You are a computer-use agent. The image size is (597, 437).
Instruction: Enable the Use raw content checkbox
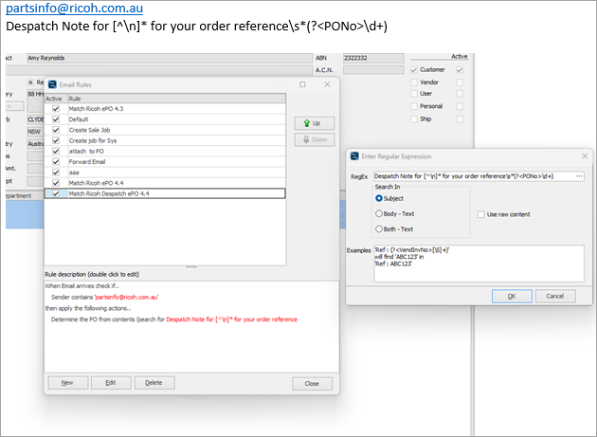pyautogui.click(x=481, y=214)
